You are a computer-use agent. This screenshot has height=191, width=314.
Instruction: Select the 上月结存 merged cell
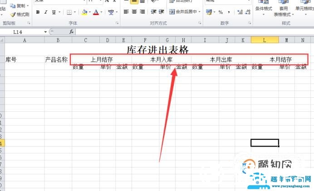[102, 59]
